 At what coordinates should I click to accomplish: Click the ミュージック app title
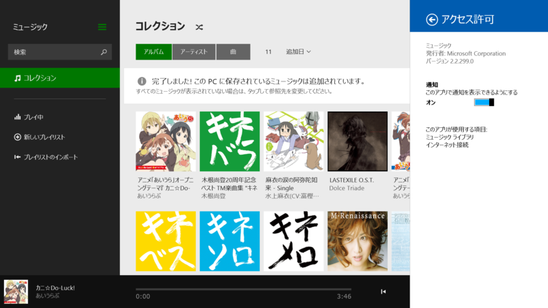[x=30, y=27]
